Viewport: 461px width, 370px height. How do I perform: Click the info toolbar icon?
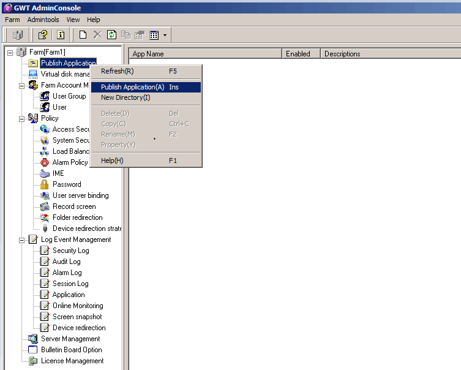pyautogui.click(x=61, y=35)
